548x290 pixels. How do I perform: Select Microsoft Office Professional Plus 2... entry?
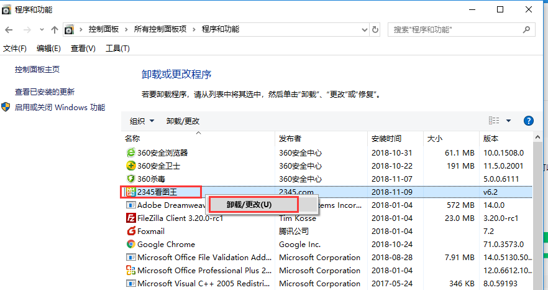coord(204,270)
